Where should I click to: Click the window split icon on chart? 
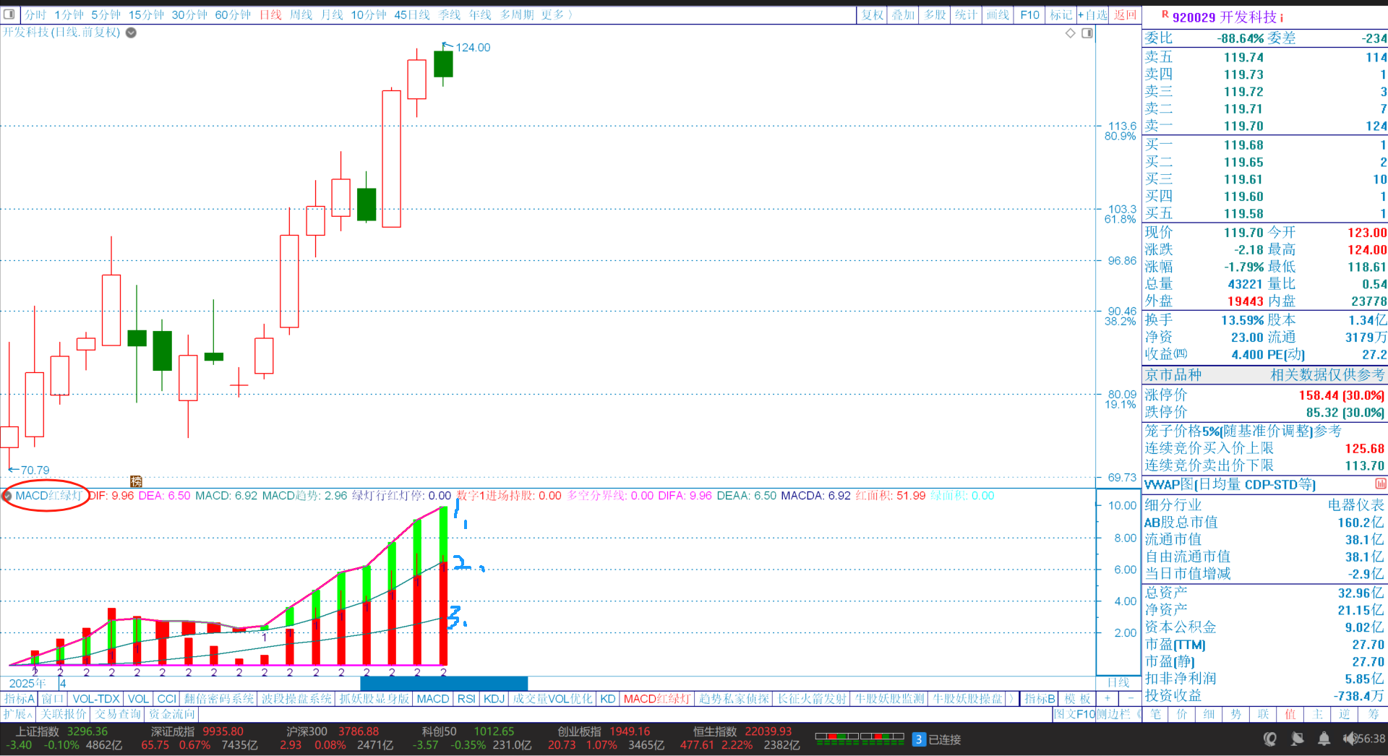(x=1087, y=33)
